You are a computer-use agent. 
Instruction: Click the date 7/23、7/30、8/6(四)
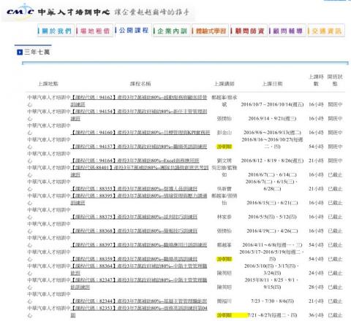coord(272,301)
